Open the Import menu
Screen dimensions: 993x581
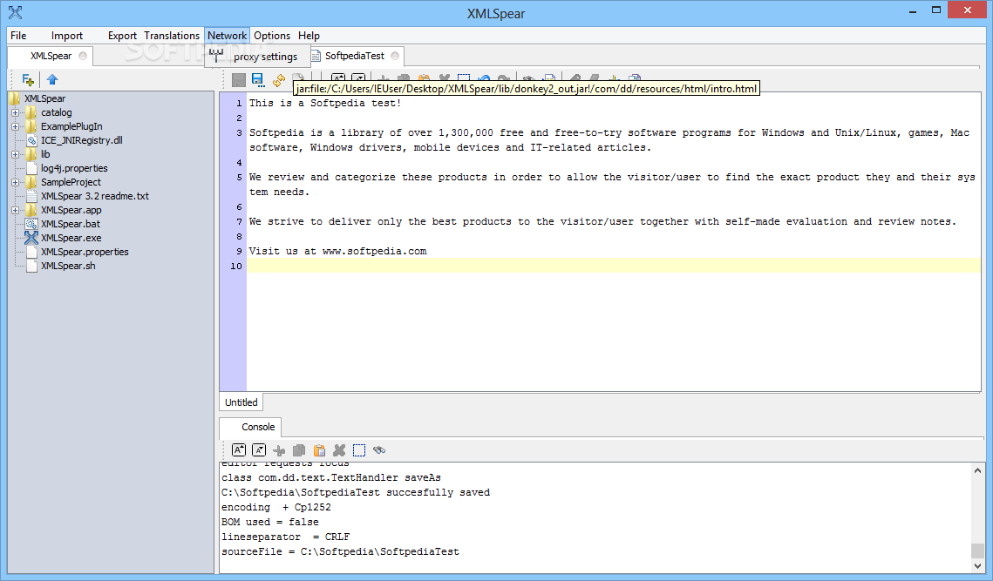[66, 36]
